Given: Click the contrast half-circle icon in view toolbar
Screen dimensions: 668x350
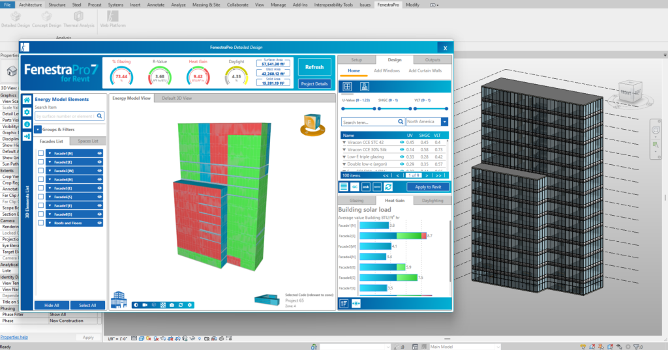Looking at the screenshot, I should point(136,305).
